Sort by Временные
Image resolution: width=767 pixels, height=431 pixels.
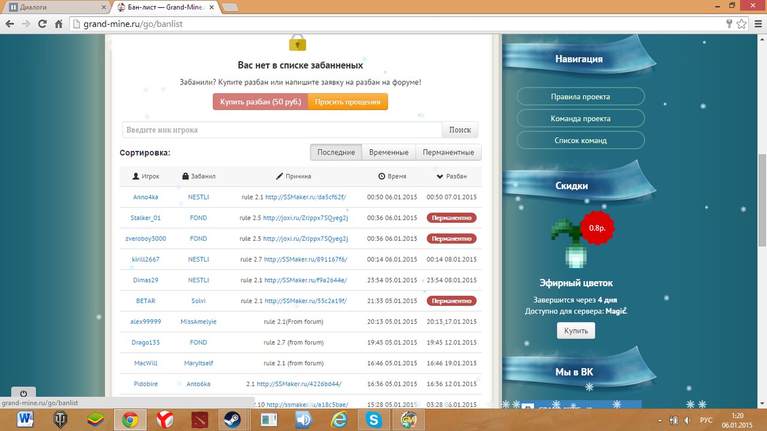pyautogui.click(x=389, y=152)
